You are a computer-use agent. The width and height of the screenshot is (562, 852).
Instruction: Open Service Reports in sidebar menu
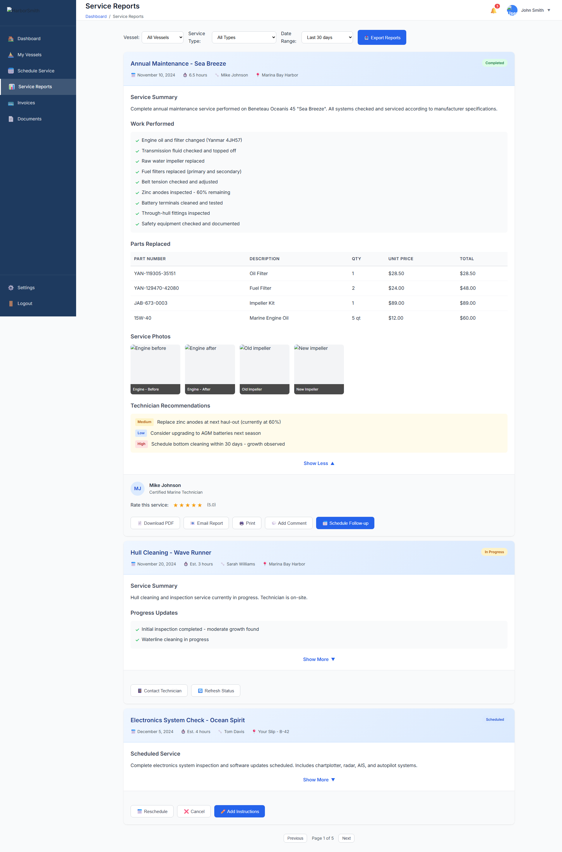[35, 87]
